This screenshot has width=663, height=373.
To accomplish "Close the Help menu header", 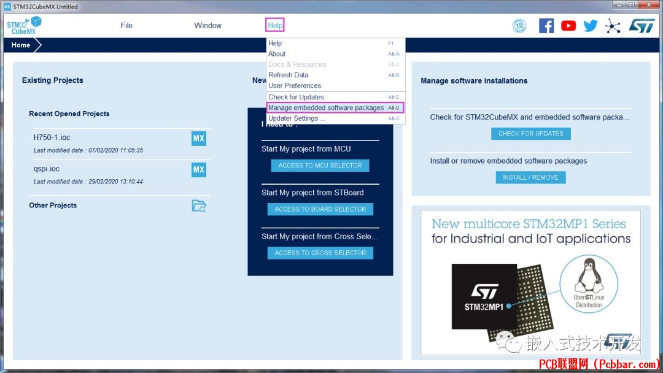I will pos(275,25).
